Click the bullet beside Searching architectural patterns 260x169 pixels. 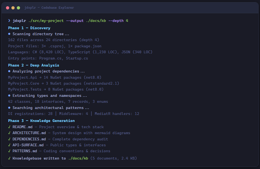(x=9, y=108)
